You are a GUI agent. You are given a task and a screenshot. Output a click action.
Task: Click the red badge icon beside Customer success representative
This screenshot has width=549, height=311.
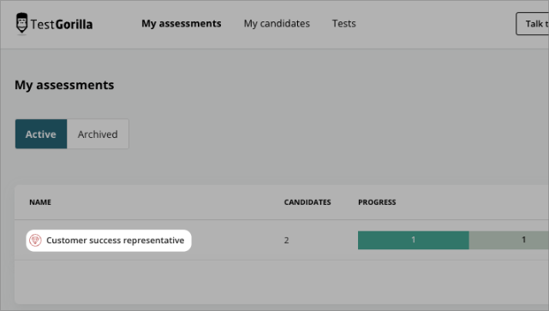[35, 240]
